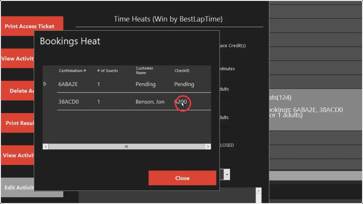Viewport: 363px width, 204px height.
Task: Click the Delete Activity button
Action: pos(18,91)
